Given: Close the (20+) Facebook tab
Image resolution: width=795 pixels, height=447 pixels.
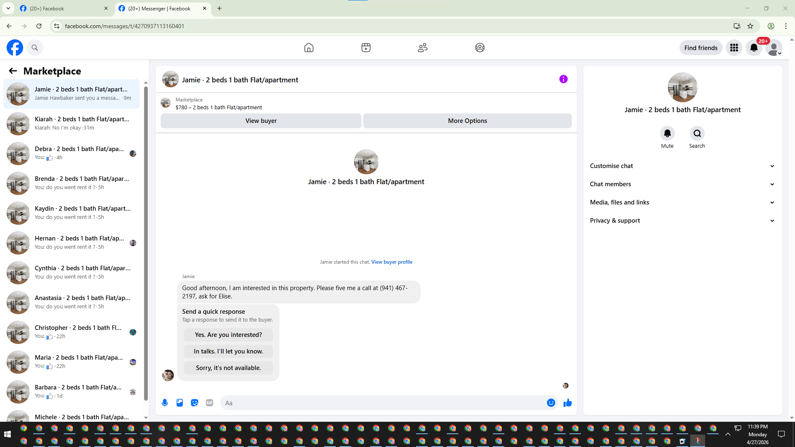Looking at the screenshot, I should 106,8.
